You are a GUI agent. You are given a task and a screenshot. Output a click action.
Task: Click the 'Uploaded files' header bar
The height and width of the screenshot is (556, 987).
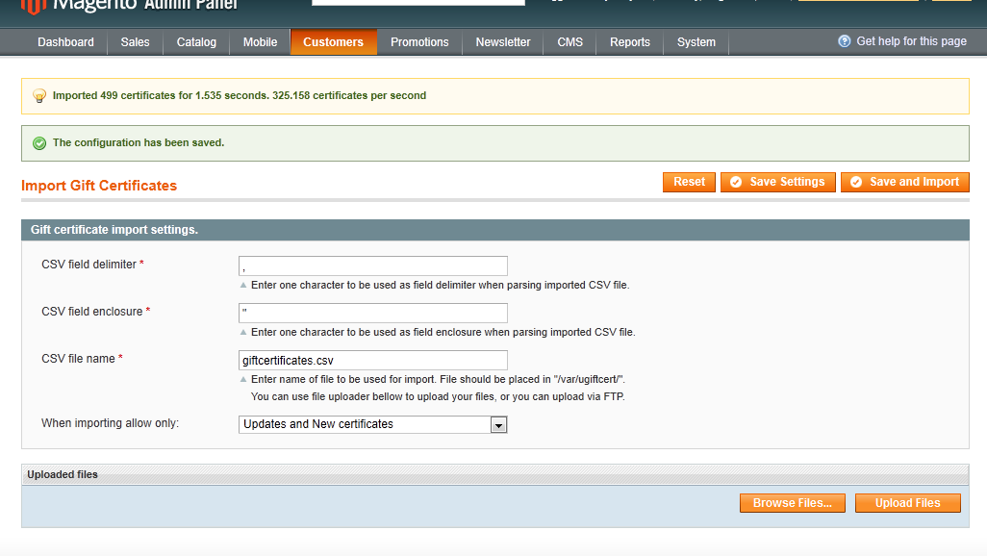(x=494, y=475)
